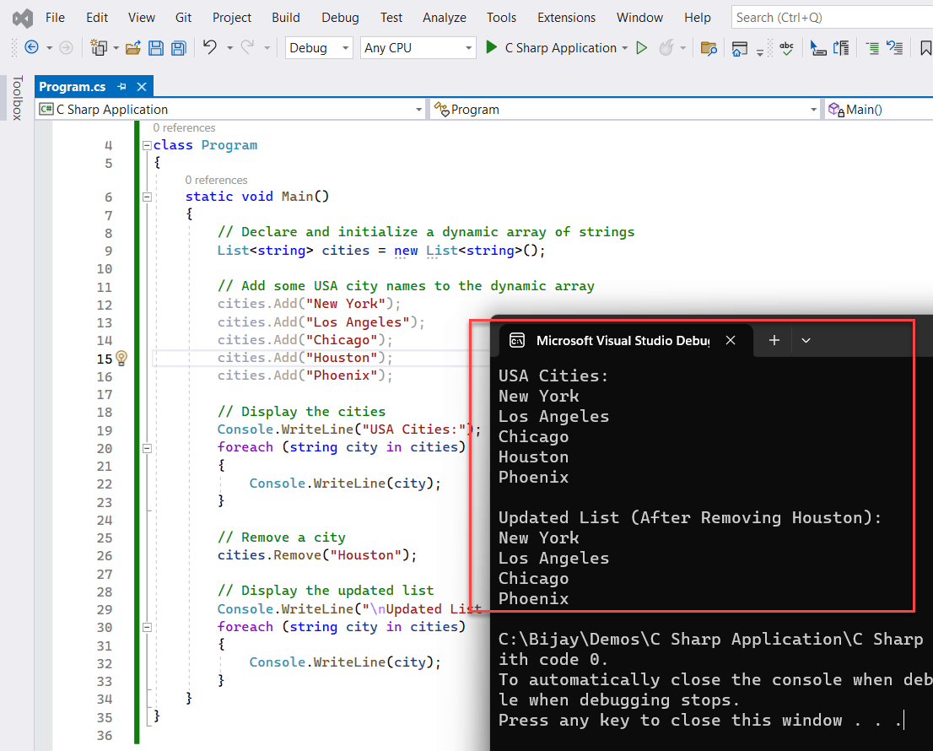Start debugging with the green play button
Viewport: 933px width, 751px height.
(x=492, y=48)
